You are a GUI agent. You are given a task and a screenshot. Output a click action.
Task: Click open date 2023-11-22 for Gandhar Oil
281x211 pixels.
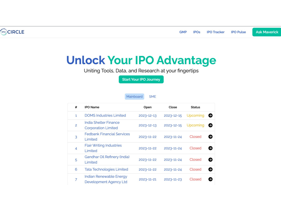(148, 160)
